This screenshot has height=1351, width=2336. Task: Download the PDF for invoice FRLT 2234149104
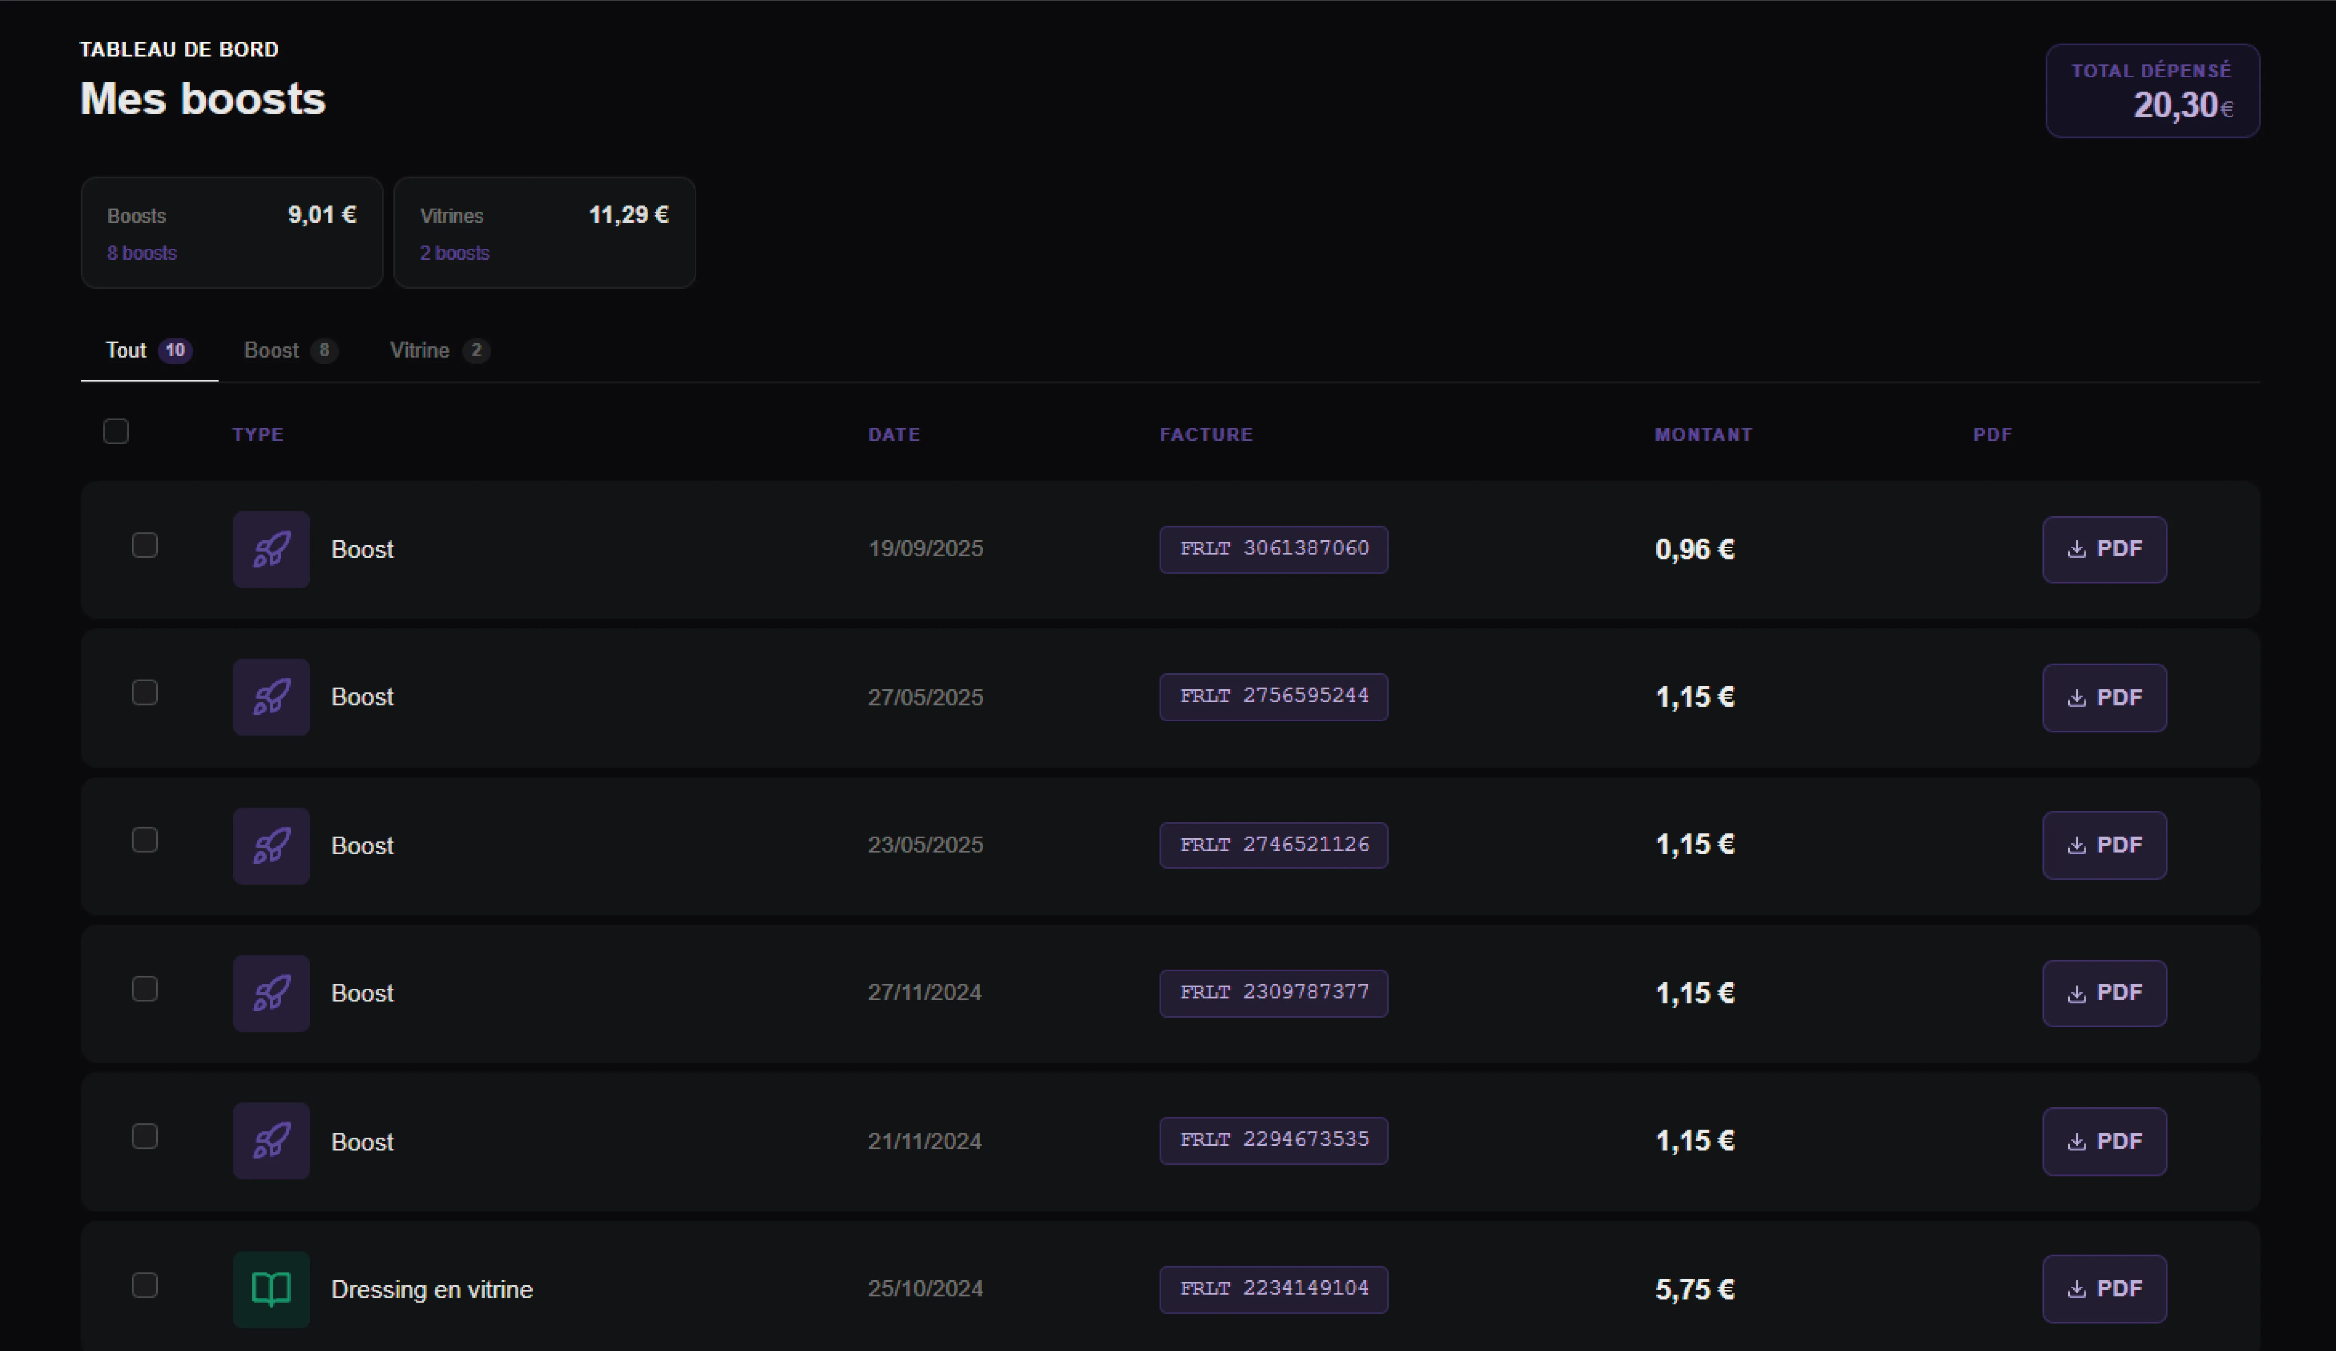(2104, 1289)
